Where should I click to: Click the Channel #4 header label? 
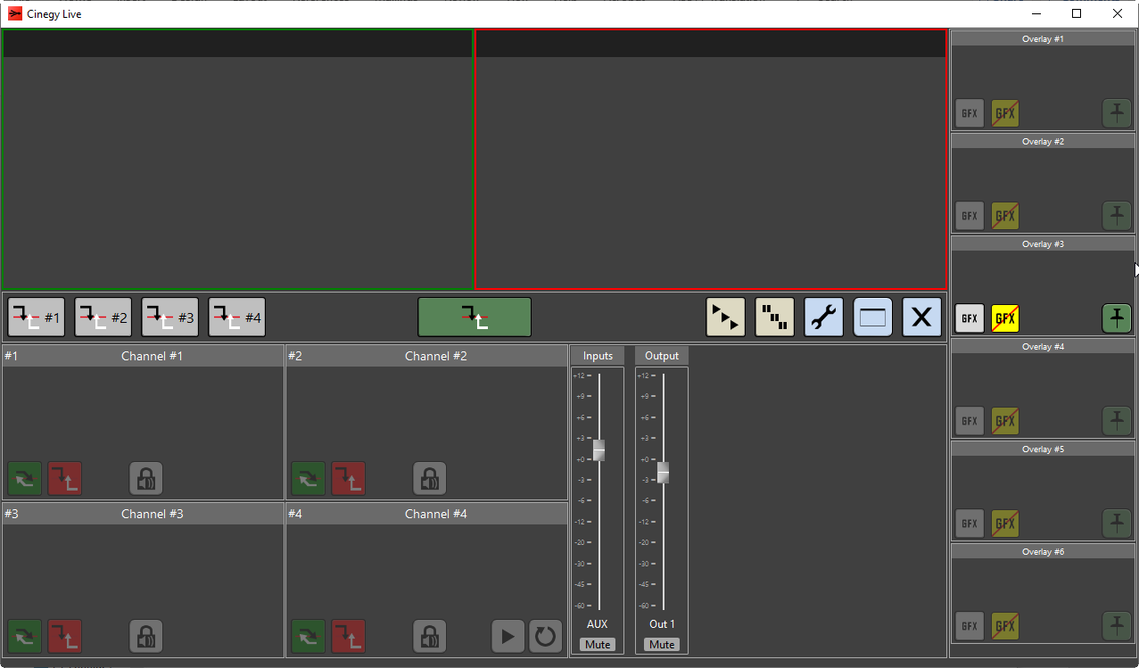tap(435, 514)
